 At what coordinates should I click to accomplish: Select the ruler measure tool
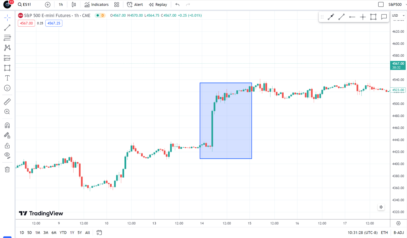coord(7,102)
